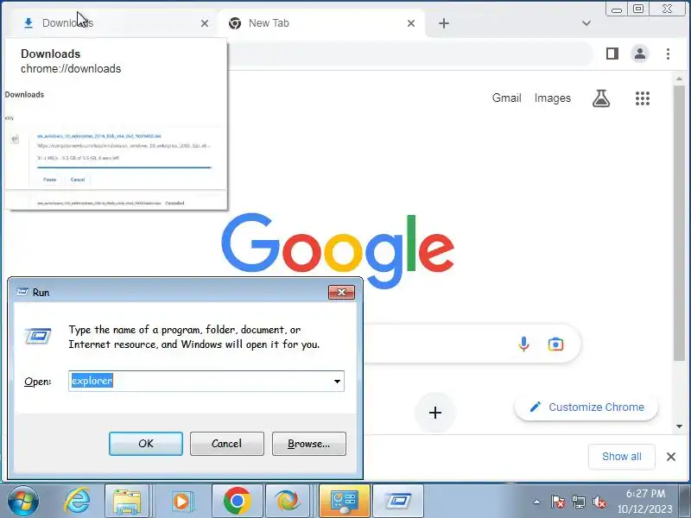Open the tab search chevron
The image size is (691, 518).
(586, 23)
